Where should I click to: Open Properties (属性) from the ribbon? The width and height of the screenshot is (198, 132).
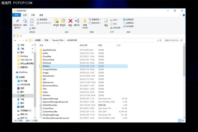click(x=106, y=22)
